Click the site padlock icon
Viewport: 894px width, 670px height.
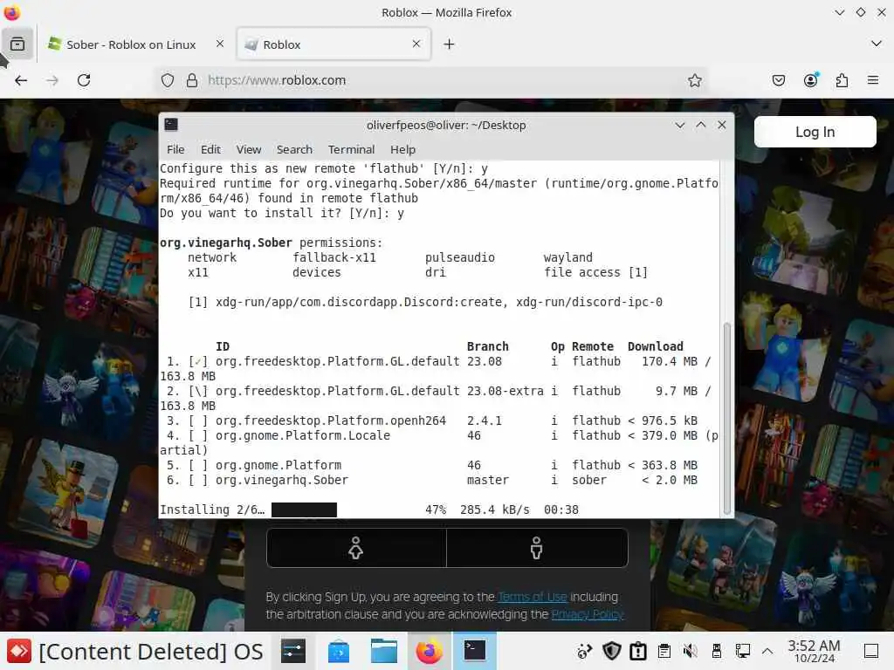click(x=192, y=80)
